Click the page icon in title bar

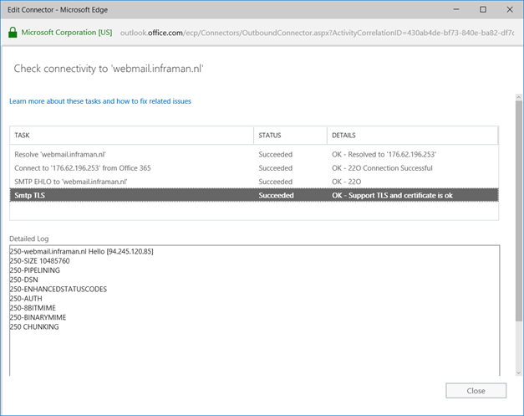(x=10, y=10)
